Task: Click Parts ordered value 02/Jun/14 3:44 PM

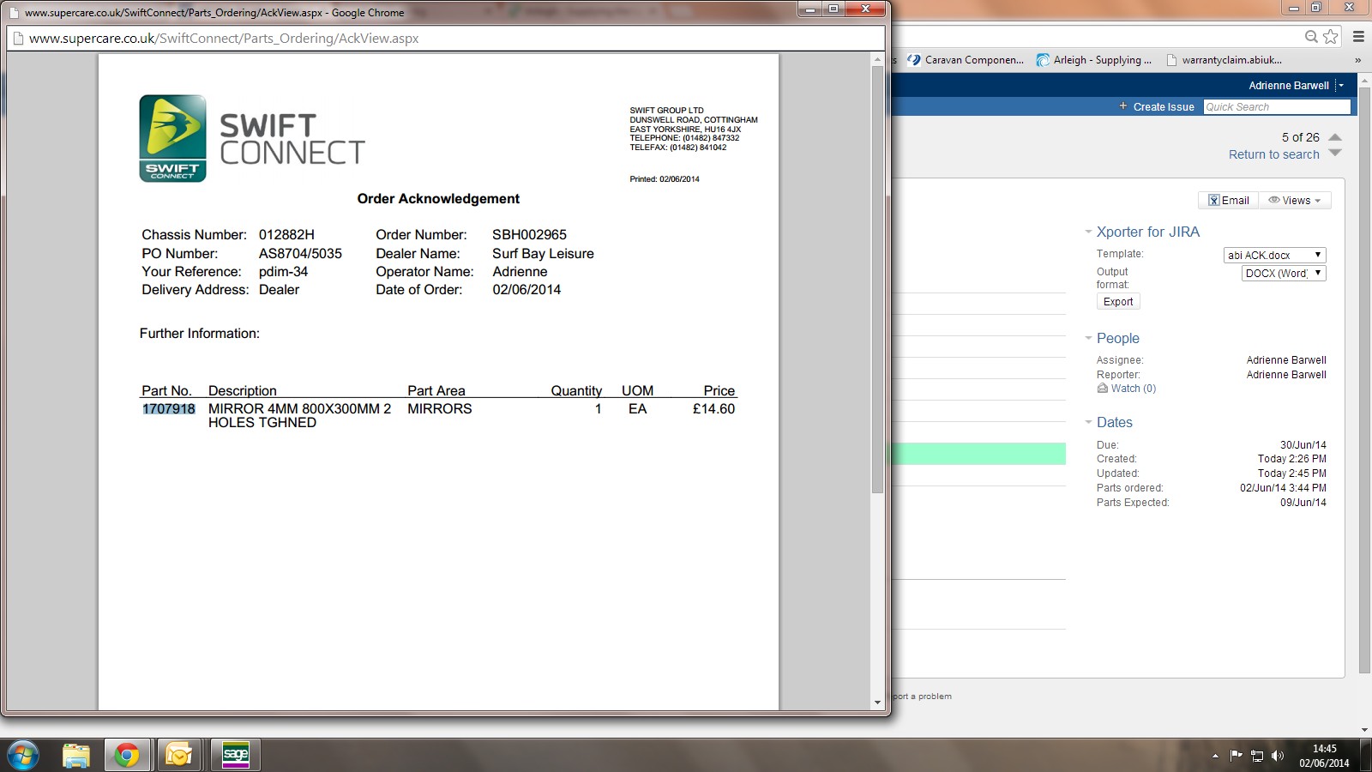Action: [1283, 488]
